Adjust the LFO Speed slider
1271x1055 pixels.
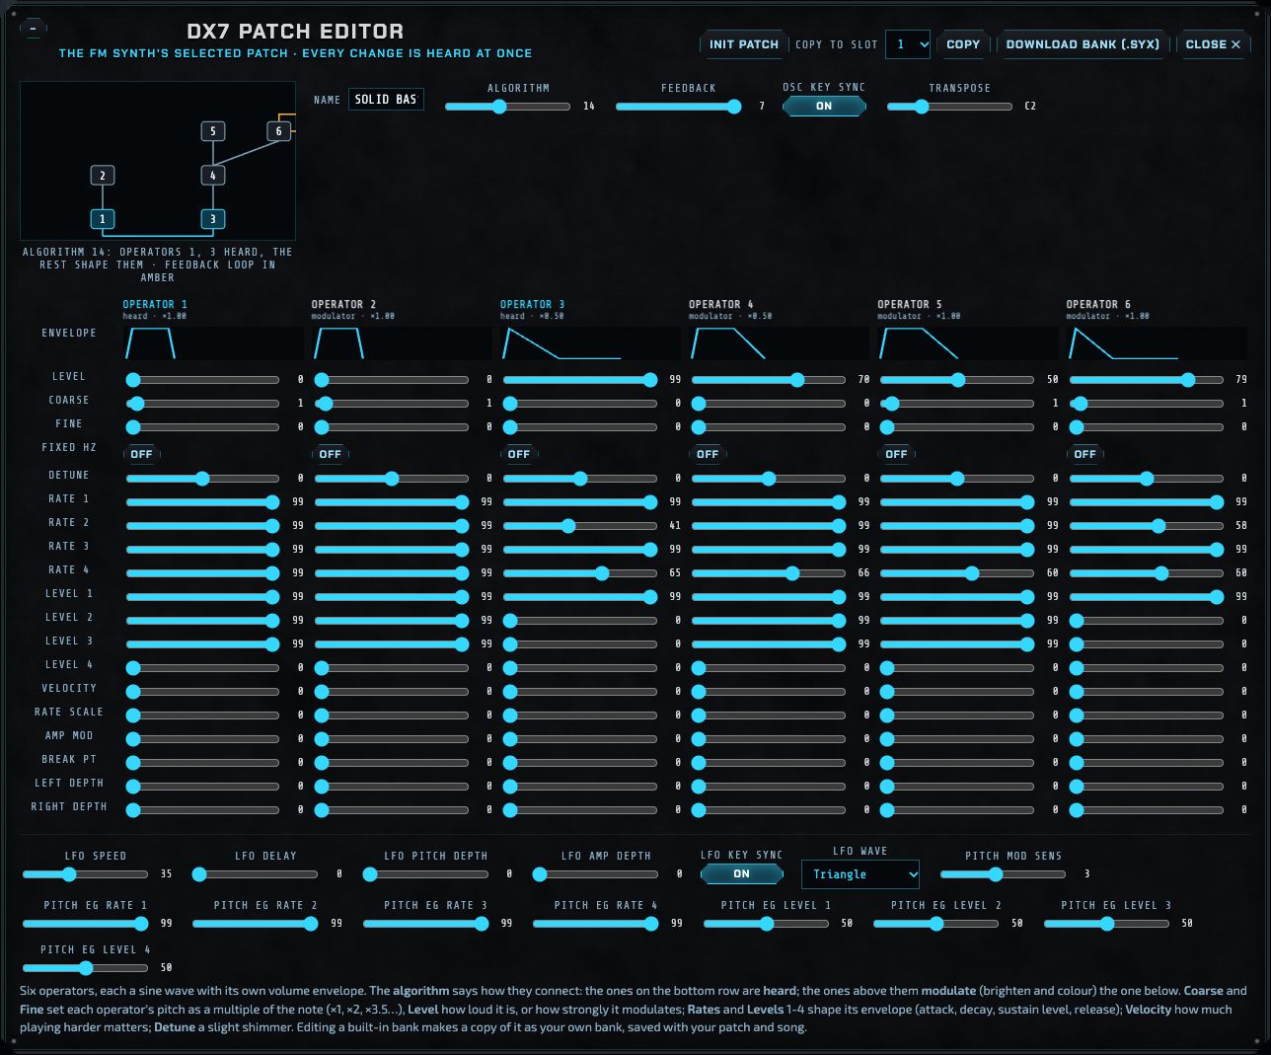click(x=85, y=874)
